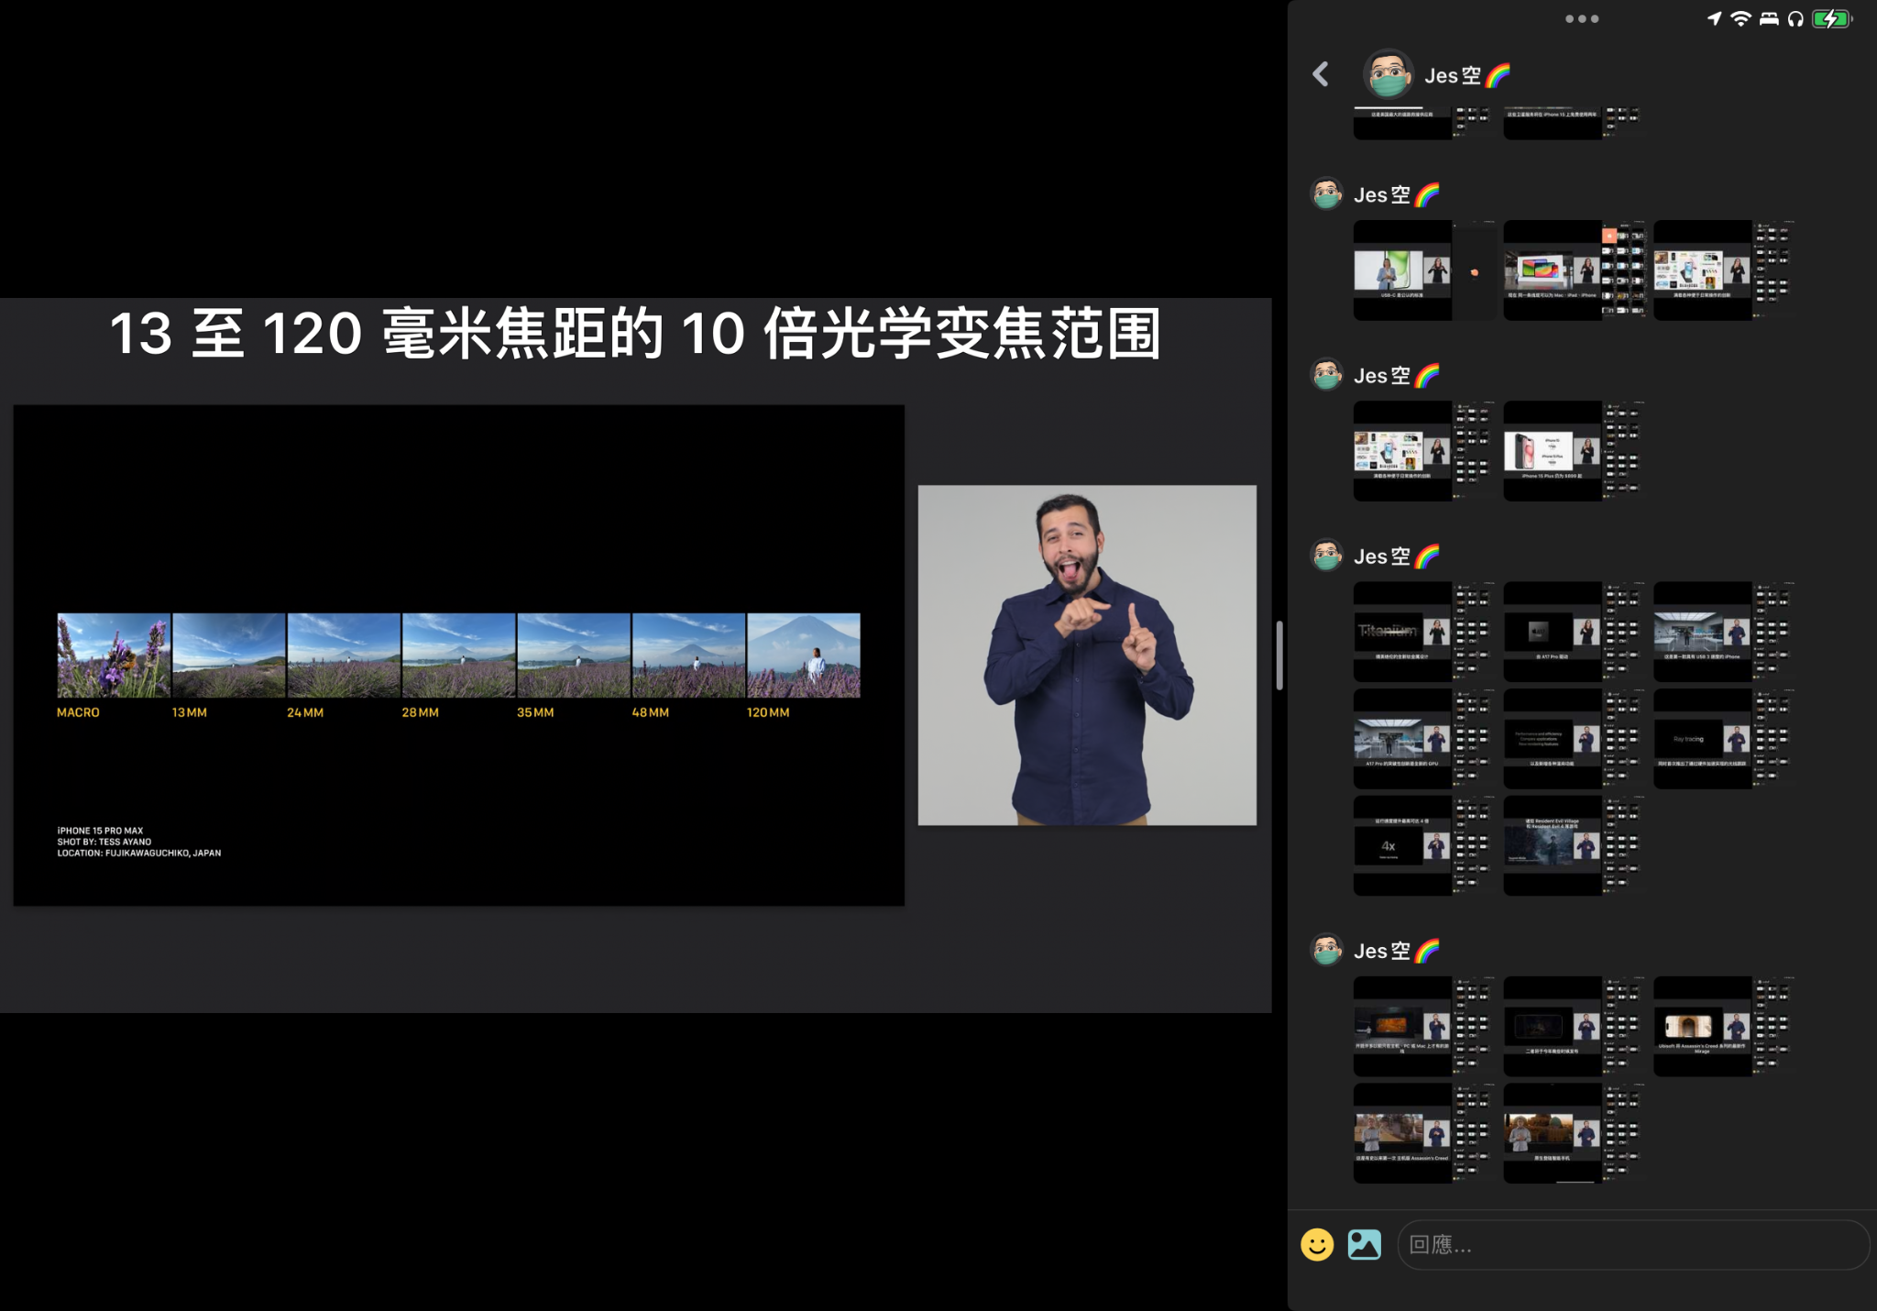
Task: Tap the headphones status icon
Action: pos(1795,18)
